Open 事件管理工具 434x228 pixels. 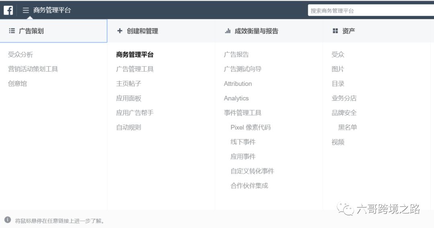(x=242, y=112)
